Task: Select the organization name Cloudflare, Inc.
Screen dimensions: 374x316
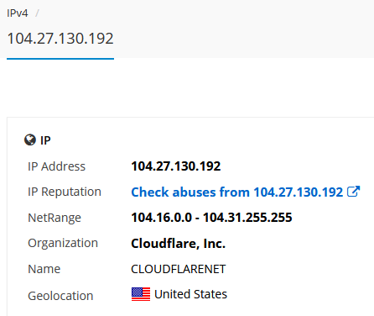Action: point(178,243)
